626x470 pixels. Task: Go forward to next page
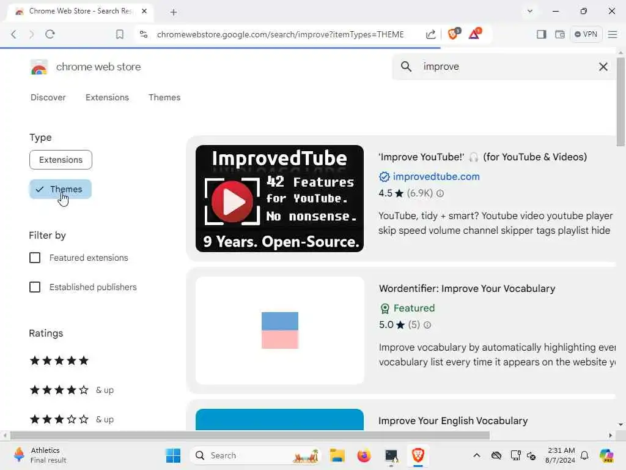32,34
